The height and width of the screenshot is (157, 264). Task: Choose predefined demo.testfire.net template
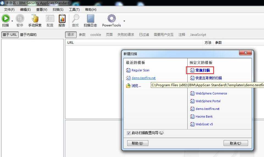(207, 109)
